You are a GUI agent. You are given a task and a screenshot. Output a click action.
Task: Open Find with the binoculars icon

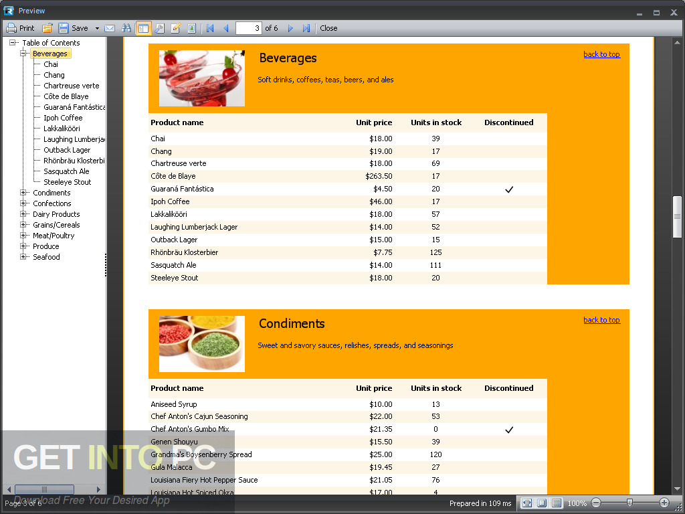[x=126, y=28]
